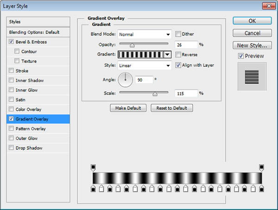278x210 pixels.
Task: Click the Opacity slider handle
Action: click(x=132, y=45)
